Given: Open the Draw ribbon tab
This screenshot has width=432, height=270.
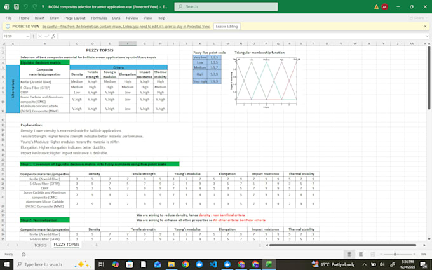Looking at the screenshot, I should [x=54, y=18].
